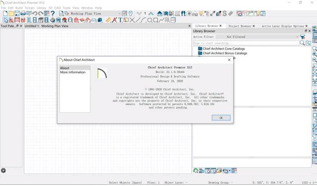Screen dimensions: 317x186
Task: Click OK in the About dialog
Action: click(221, 118)
